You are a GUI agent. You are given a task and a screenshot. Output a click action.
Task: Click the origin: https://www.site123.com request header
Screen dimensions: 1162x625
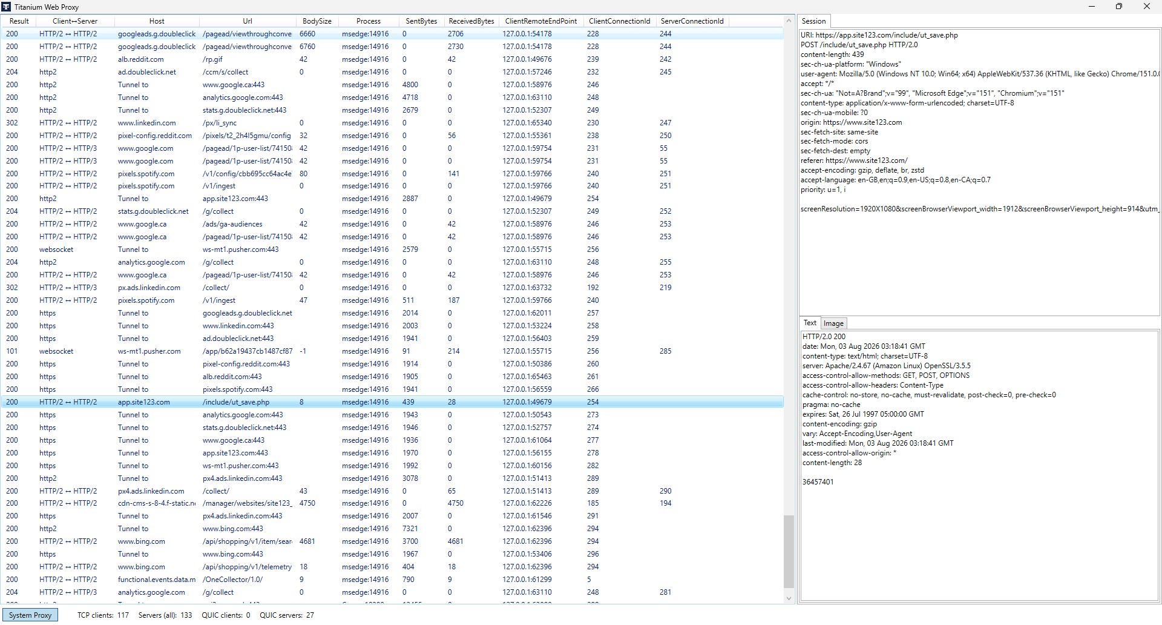coord(851,122)
